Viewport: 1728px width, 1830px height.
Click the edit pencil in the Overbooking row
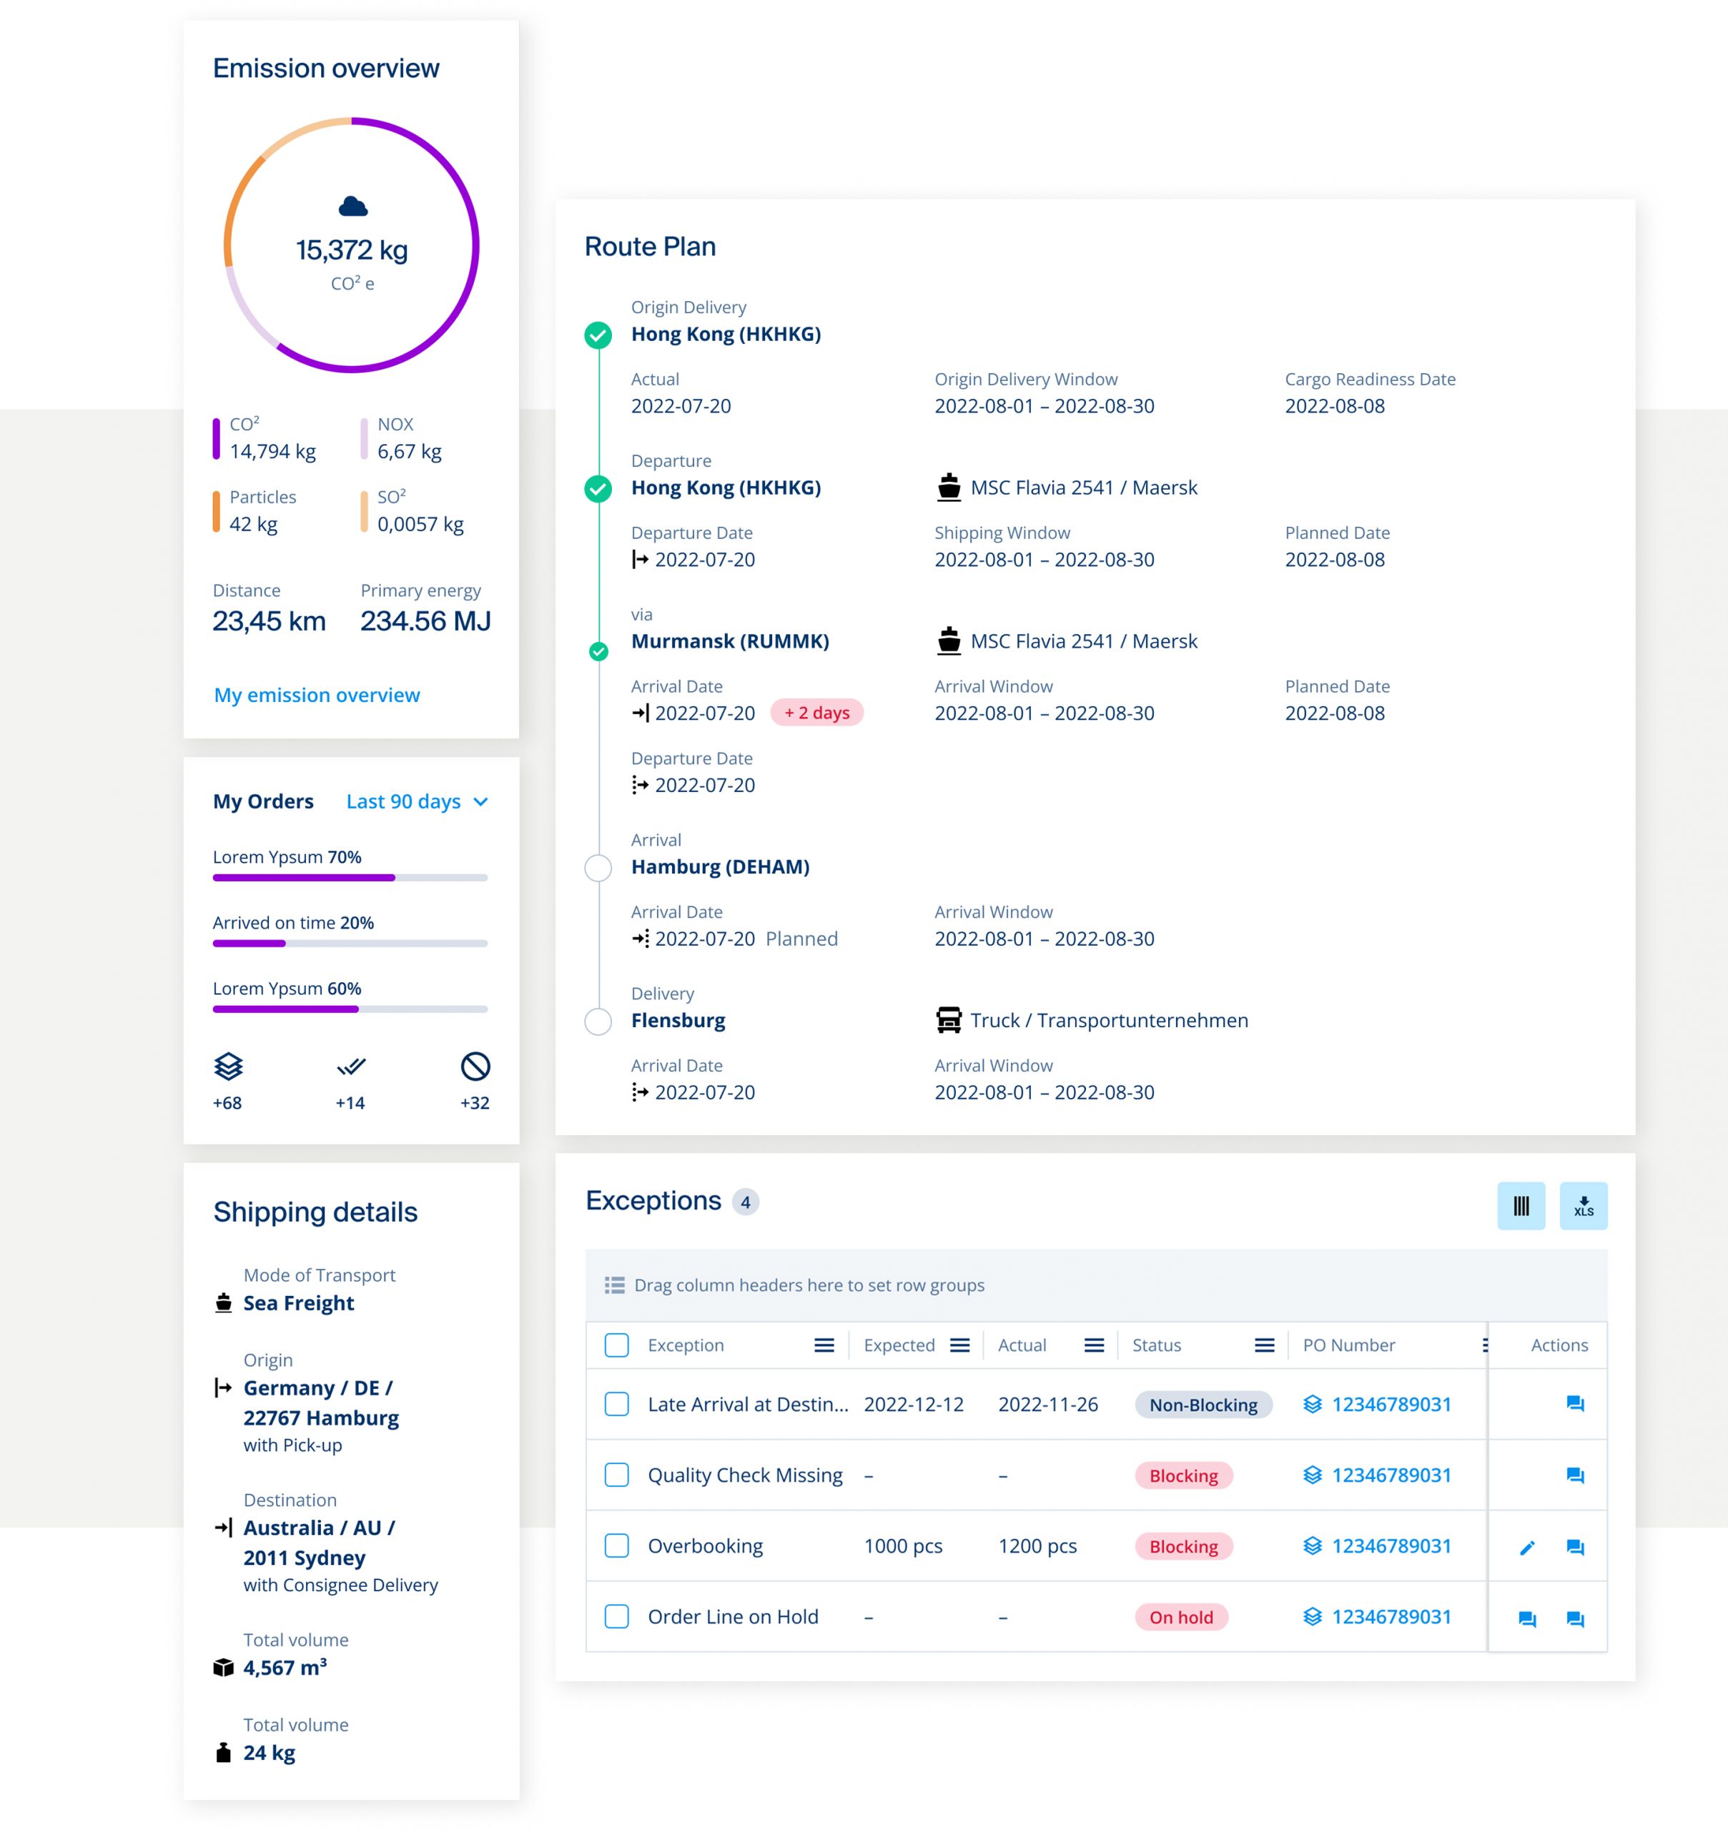pos(1526,1547)
